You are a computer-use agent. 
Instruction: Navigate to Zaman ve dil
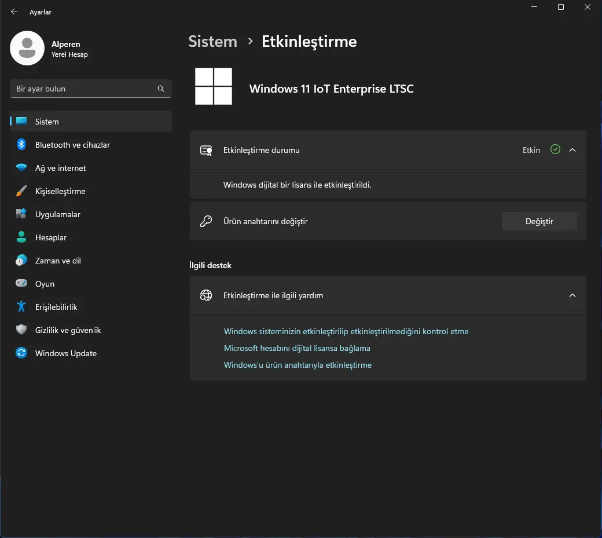(x=91, y=261)
